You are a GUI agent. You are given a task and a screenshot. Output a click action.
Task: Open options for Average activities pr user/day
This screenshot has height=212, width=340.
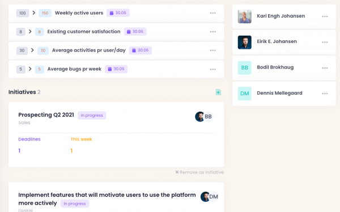[212, 50]
